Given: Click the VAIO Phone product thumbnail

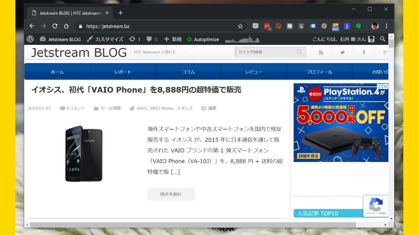Looking at the screenshot, I should tap(84, 154).
